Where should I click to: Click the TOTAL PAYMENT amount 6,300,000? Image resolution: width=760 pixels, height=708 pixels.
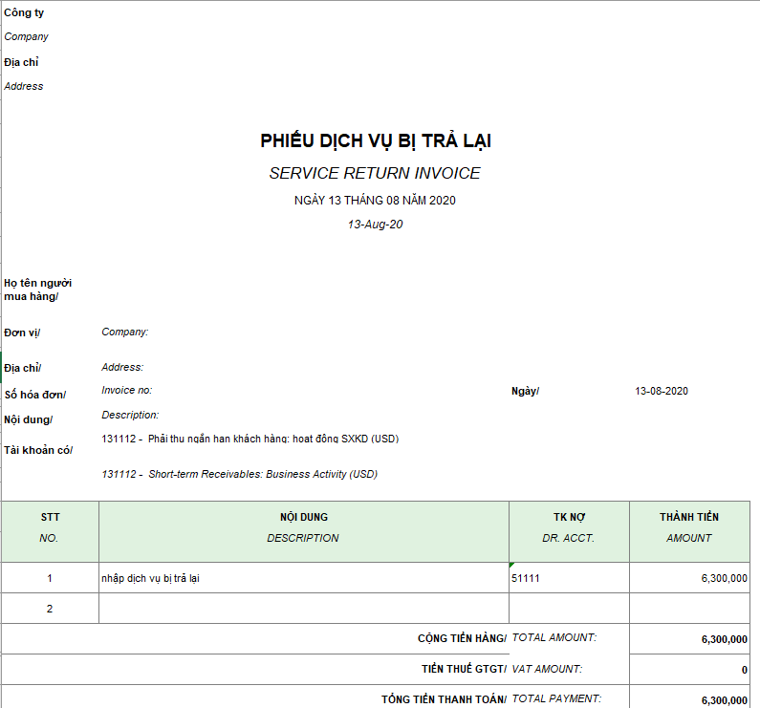[724, 699]
